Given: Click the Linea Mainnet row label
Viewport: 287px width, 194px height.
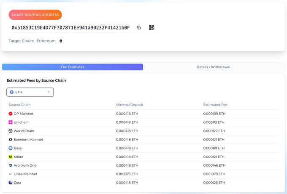Looking at the screenshot, I should point(25,174).
